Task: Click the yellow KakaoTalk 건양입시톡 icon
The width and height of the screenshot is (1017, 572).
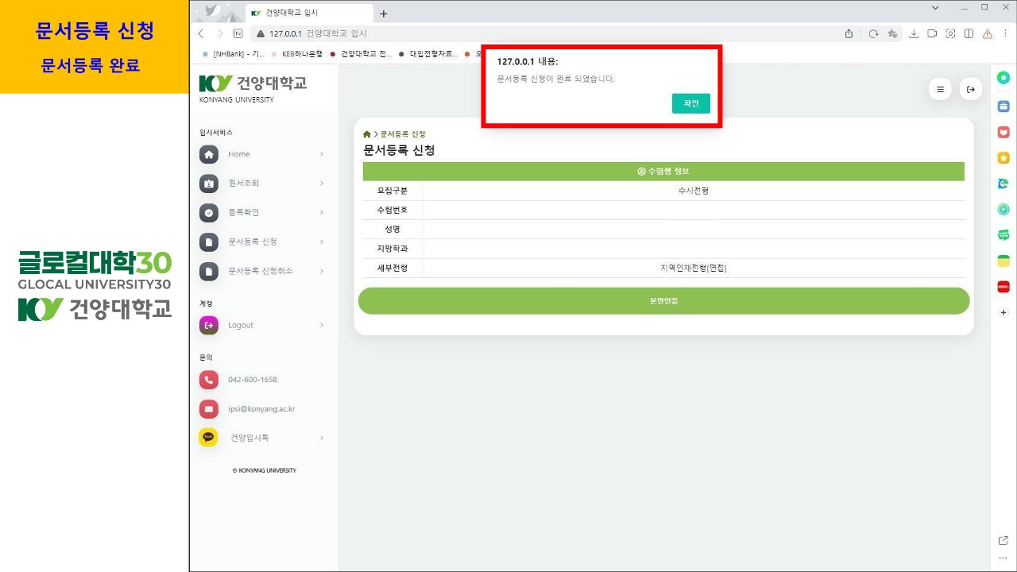Action: tap(208, 438)
